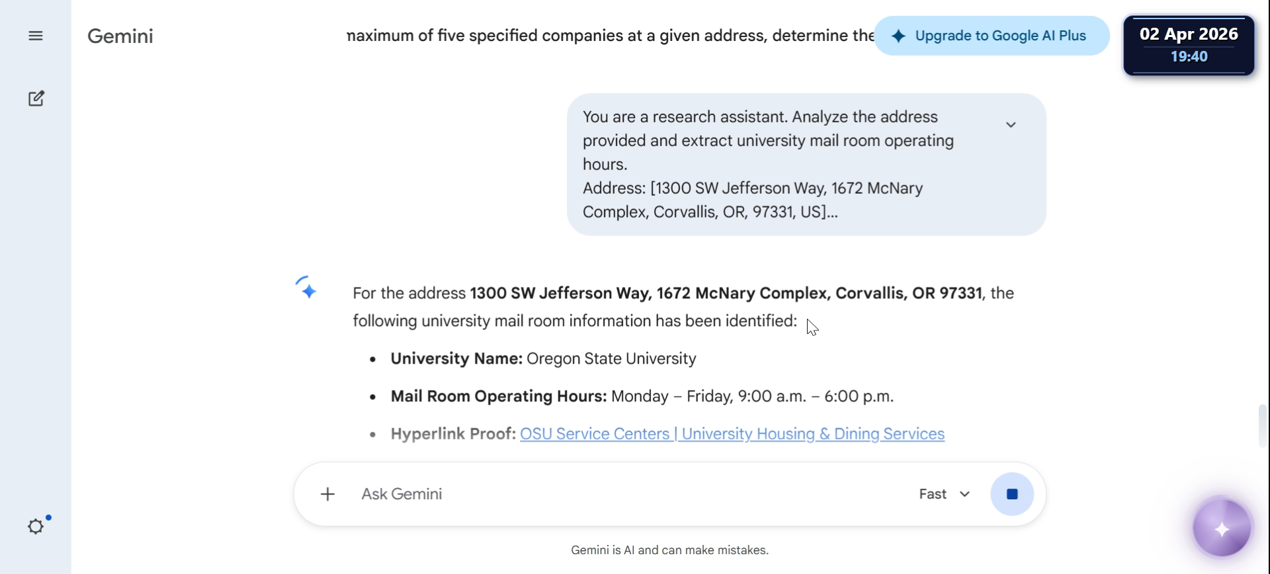Start a new chat with pencil icon
This screenshot has width=1270, height=574.
pos(36,99)
